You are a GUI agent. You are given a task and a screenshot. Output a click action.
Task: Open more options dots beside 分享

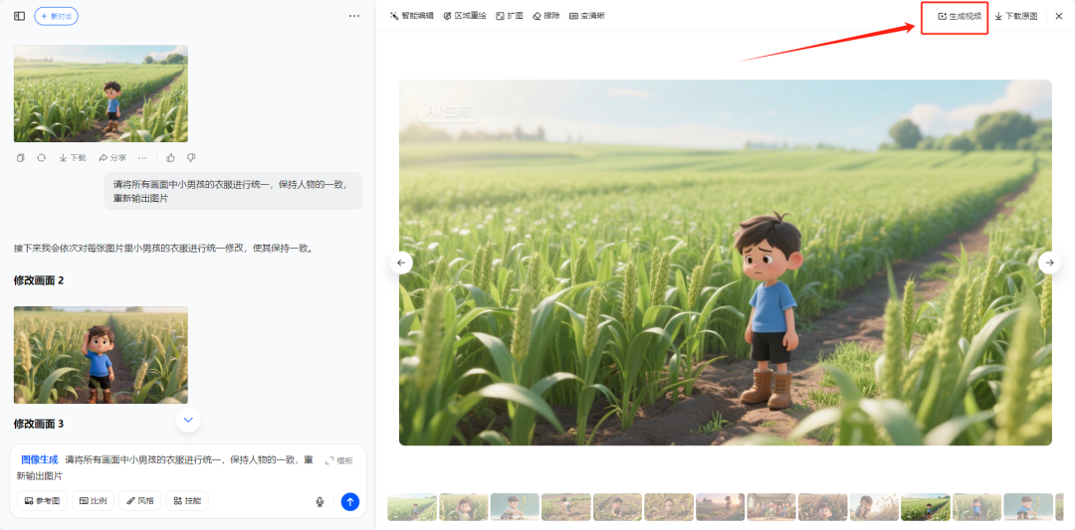click(x=142, y=157)
